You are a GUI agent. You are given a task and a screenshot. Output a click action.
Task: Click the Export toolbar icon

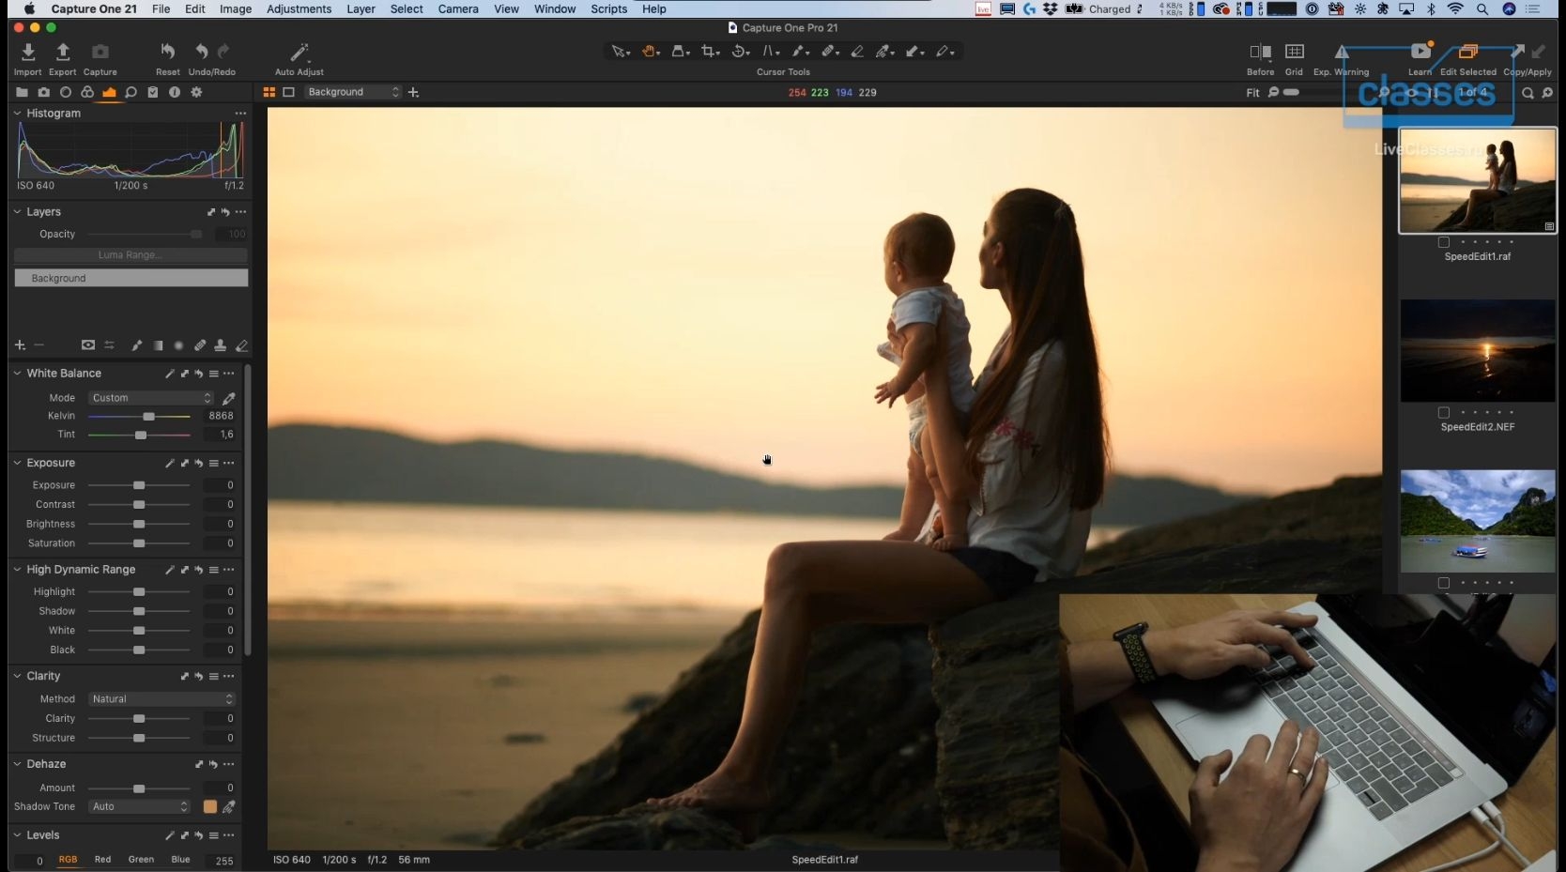click(63, 52)
